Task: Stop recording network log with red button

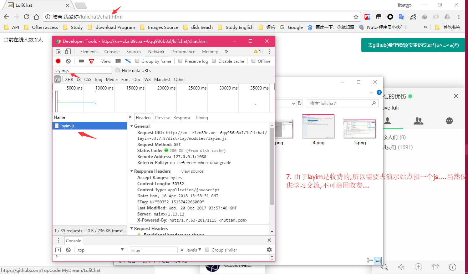Action: 58,61
